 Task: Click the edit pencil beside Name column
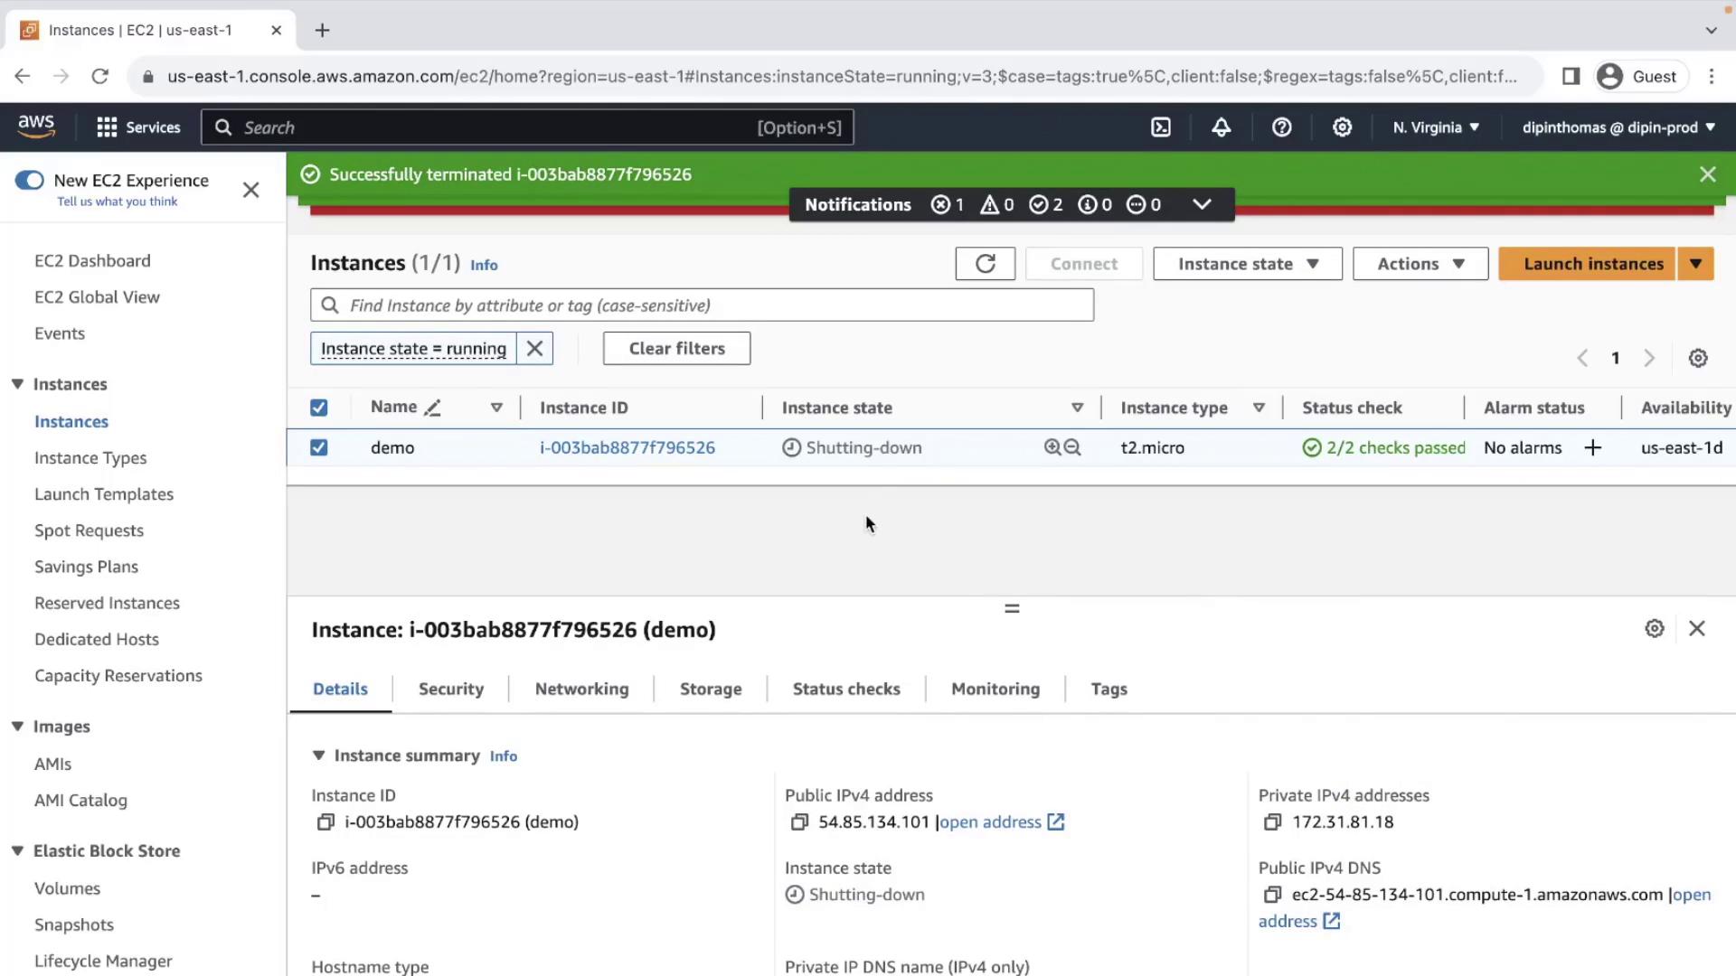pyautogui.click(x=432, y=408)
